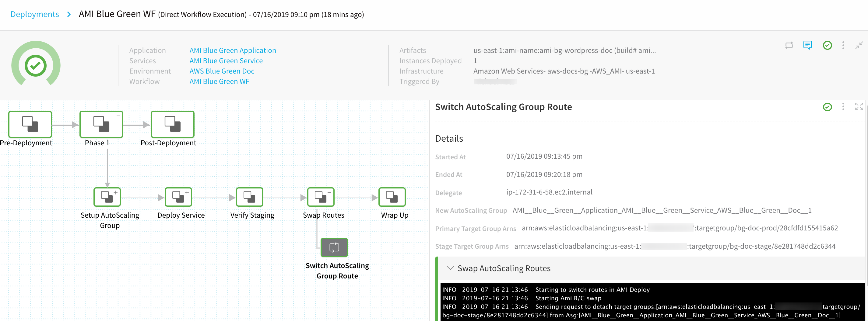Expand Deploy Service step with plus toggle
Viewport: 868px width, 321px height.
coord(187,192)
